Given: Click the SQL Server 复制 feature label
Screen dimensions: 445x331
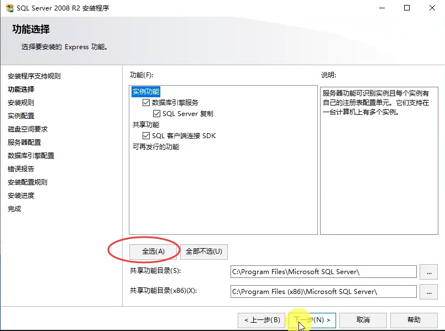Looking at the screenshot, I should [187, 113].
